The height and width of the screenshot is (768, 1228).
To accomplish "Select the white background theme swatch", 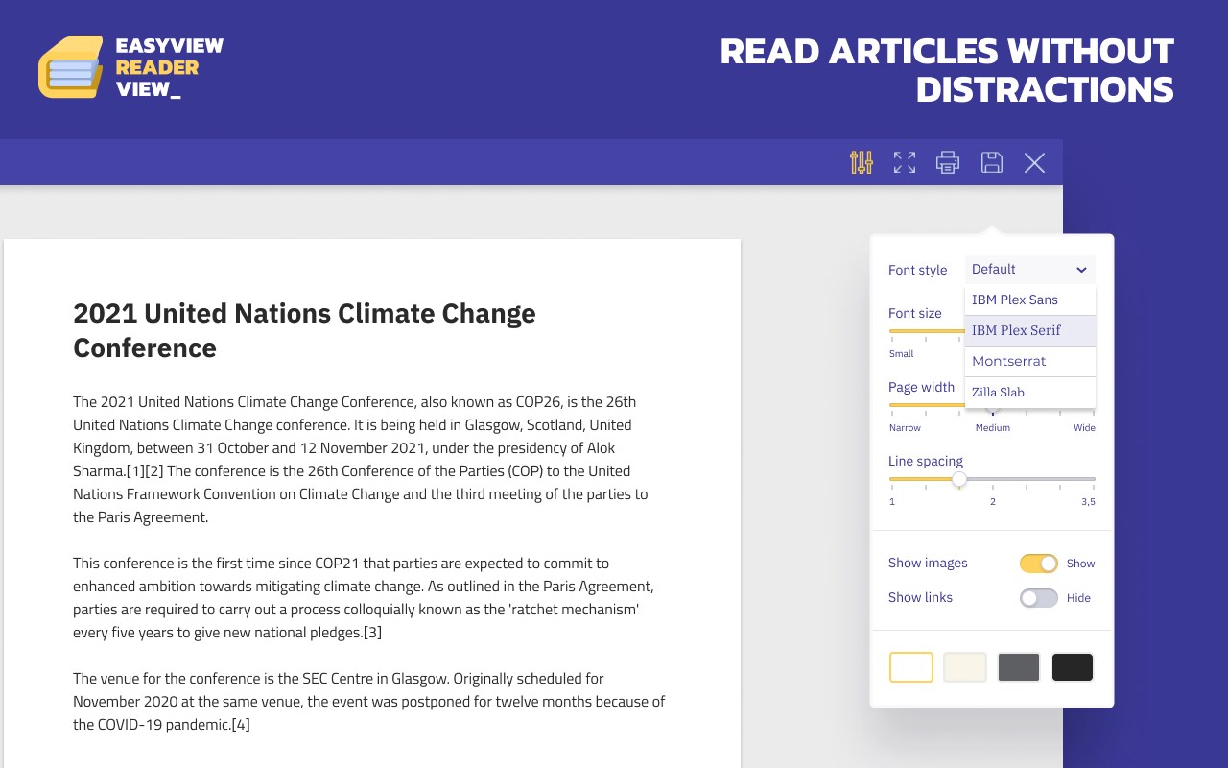I will [x=911, y=667].
